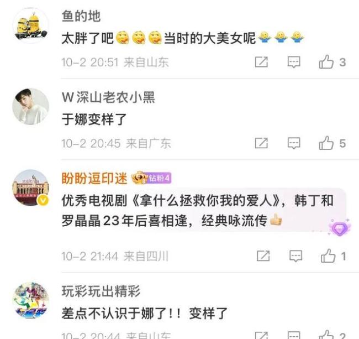Reply to 盼盼逗印迷's comment
Screen dimensions: 359x339
click(x=295, y=256)
